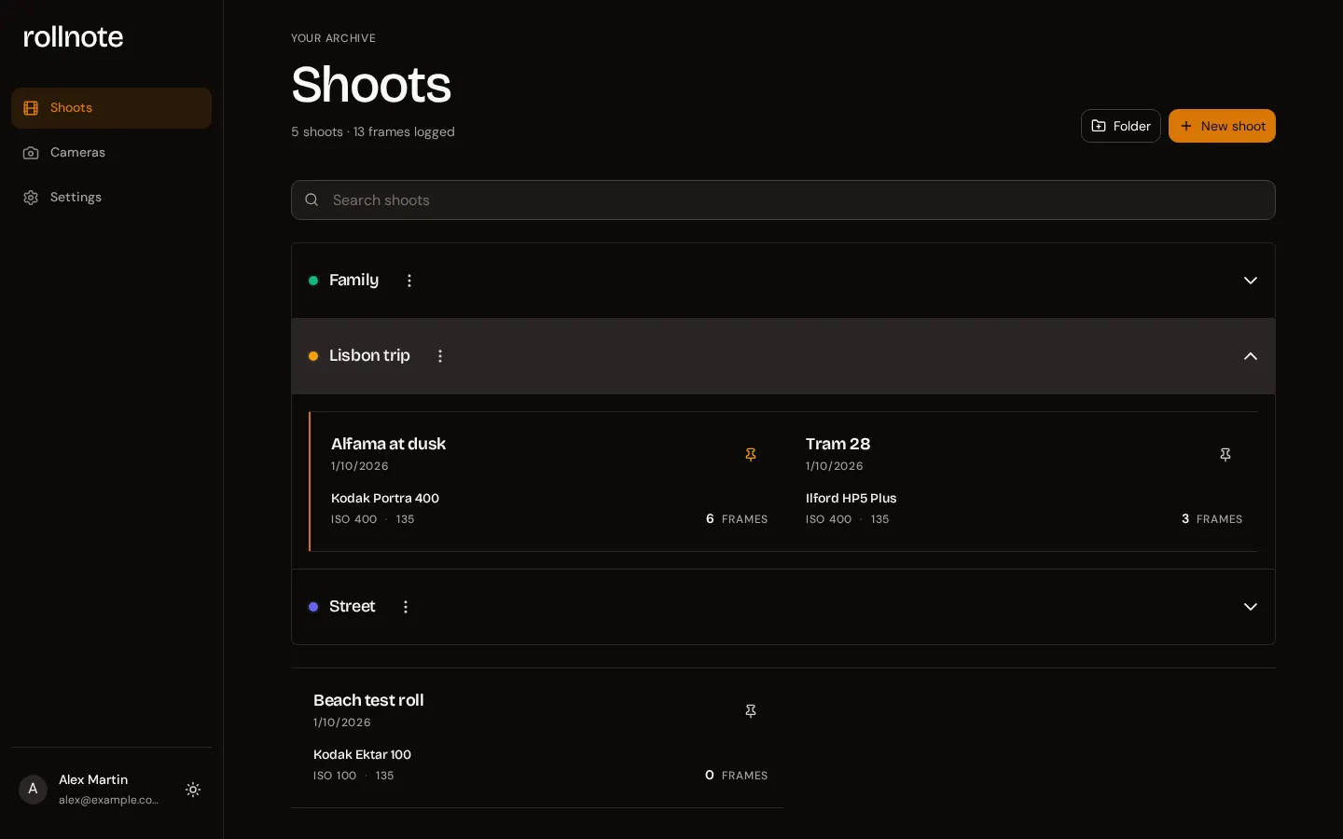Expand the Street folder chevron
1343x839 pixels.
[1251, 607]
